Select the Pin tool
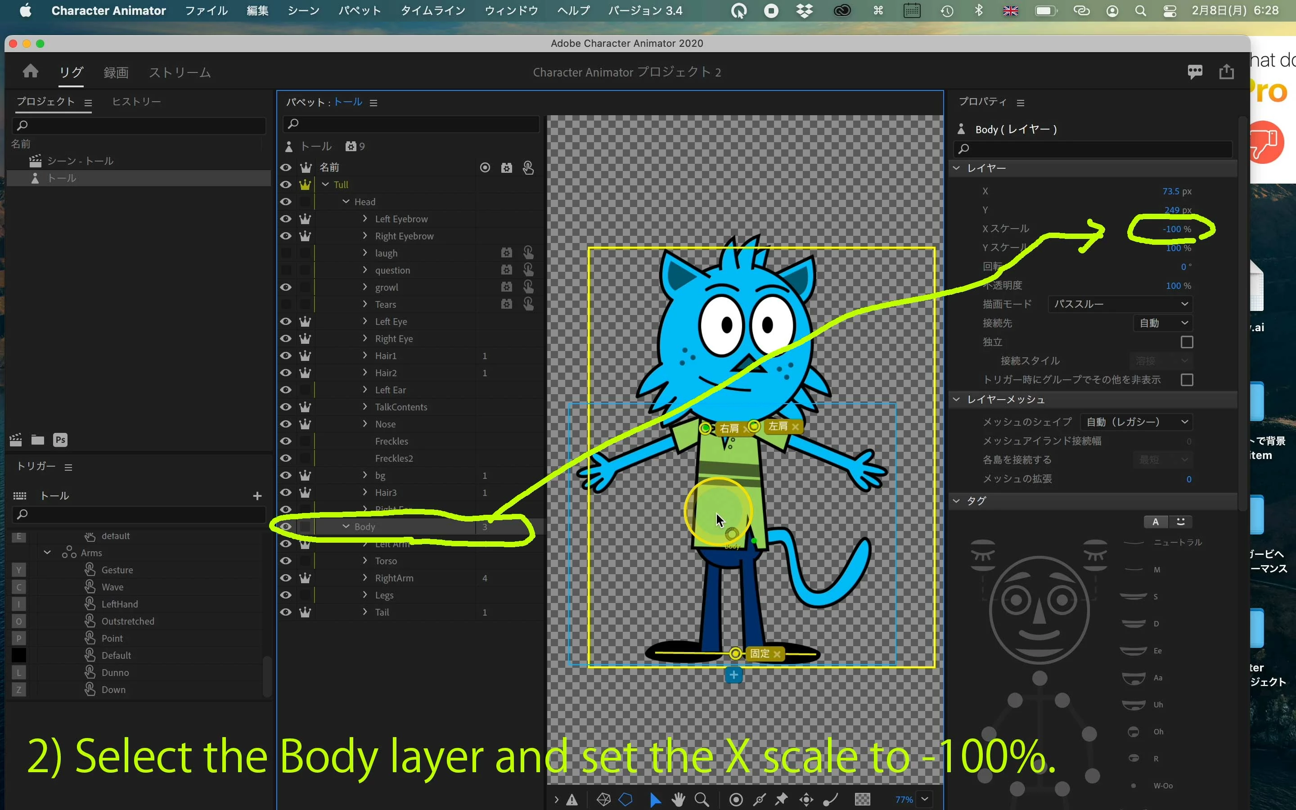Screen dimensions: 1296x810 (x=781, y=799)
